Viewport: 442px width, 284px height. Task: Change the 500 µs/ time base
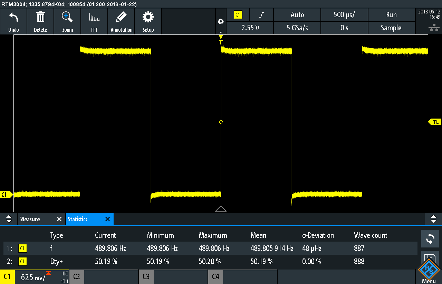click(344, 15)
